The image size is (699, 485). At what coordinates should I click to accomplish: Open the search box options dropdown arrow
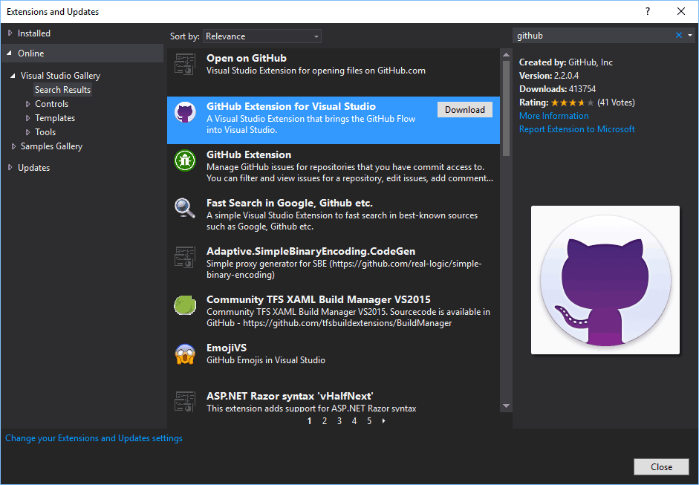point(690,35)
